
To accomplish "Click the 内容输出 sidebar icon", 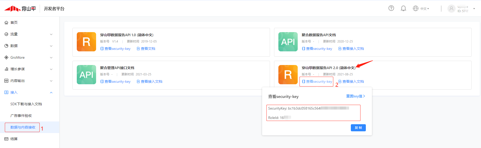I will pos(6,81).
